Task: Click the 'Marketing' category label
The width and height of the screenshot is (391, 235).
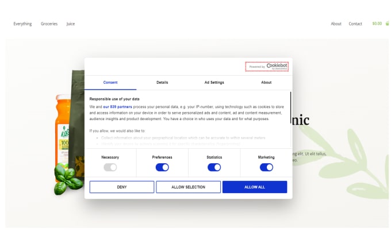Action: [x=266, y=157]
